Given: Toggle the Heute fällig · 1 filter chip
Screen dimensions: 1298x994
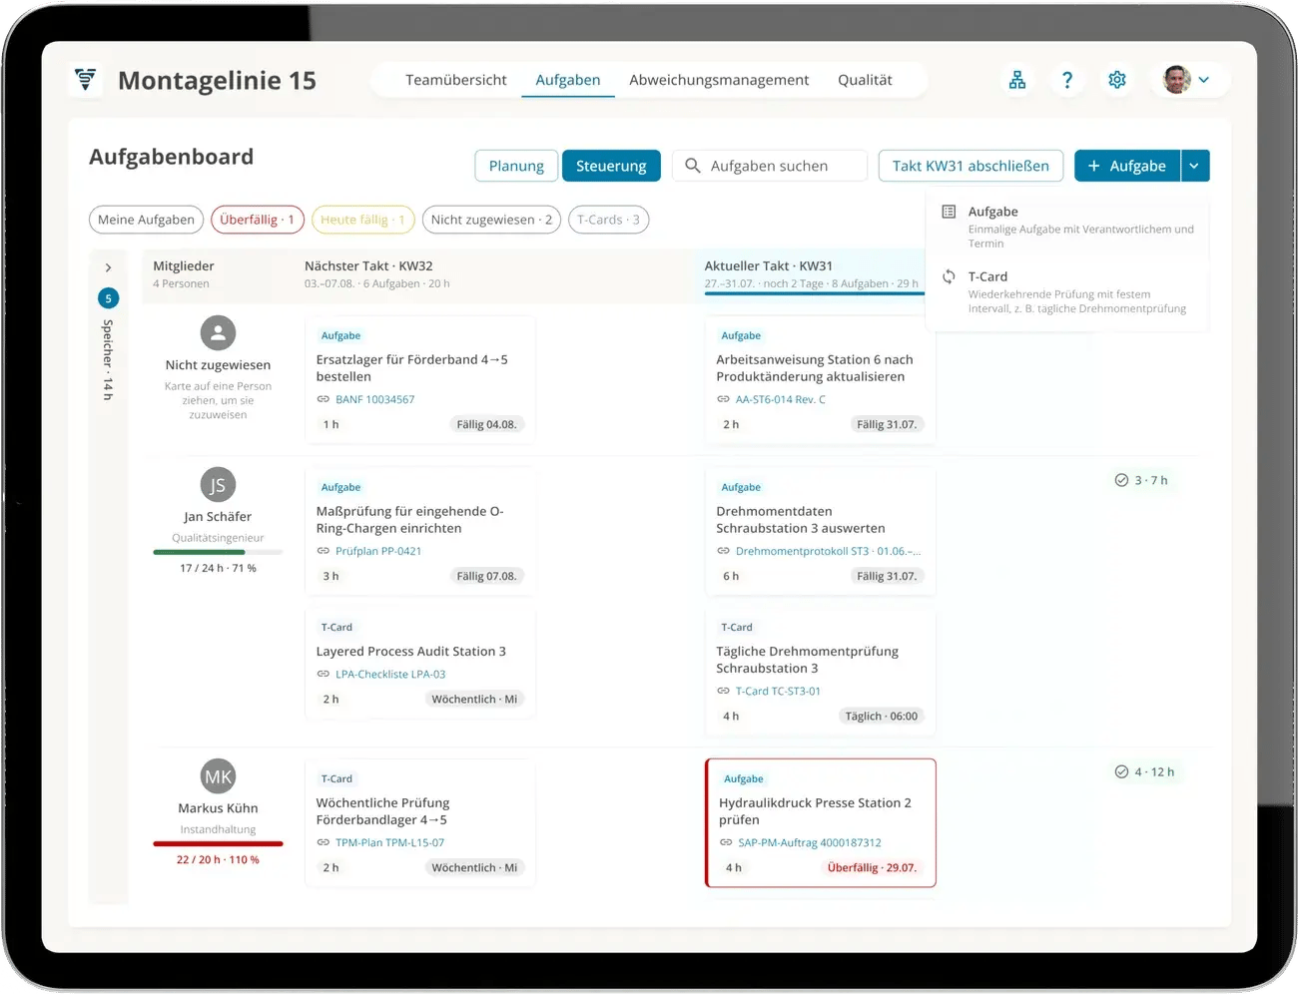Looking at the screenshot, I should click(x=362, y=220).
